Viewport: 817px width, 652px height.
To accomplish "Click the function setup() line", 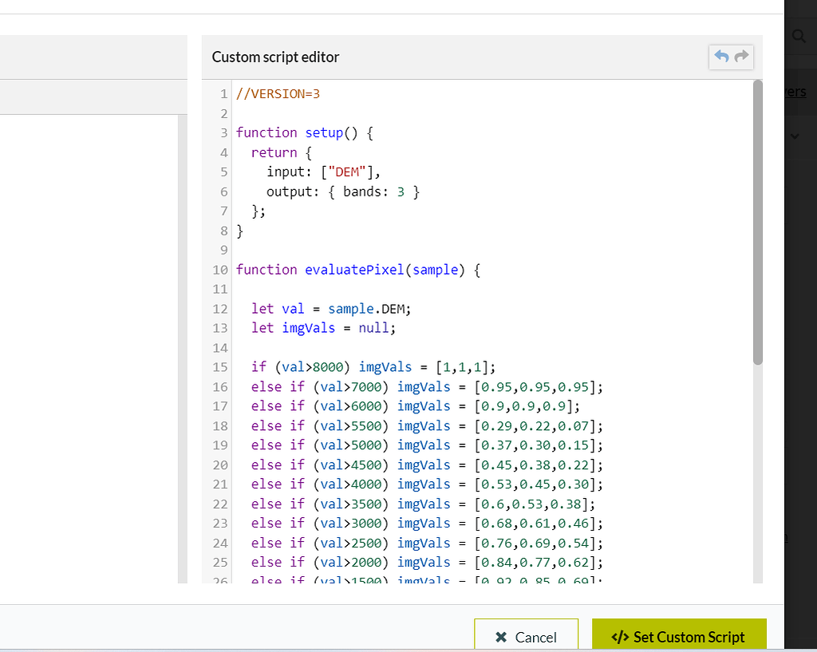I will pyautogui.click(x=304, y=132).
